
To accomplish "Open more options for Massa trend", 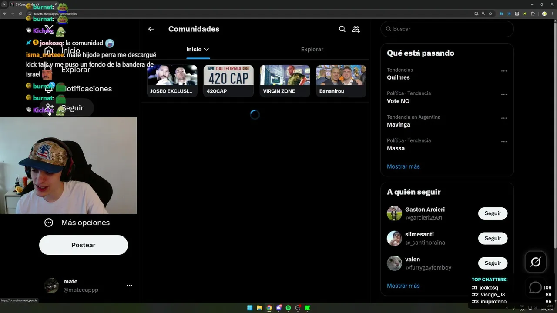I will pos(504,141).
